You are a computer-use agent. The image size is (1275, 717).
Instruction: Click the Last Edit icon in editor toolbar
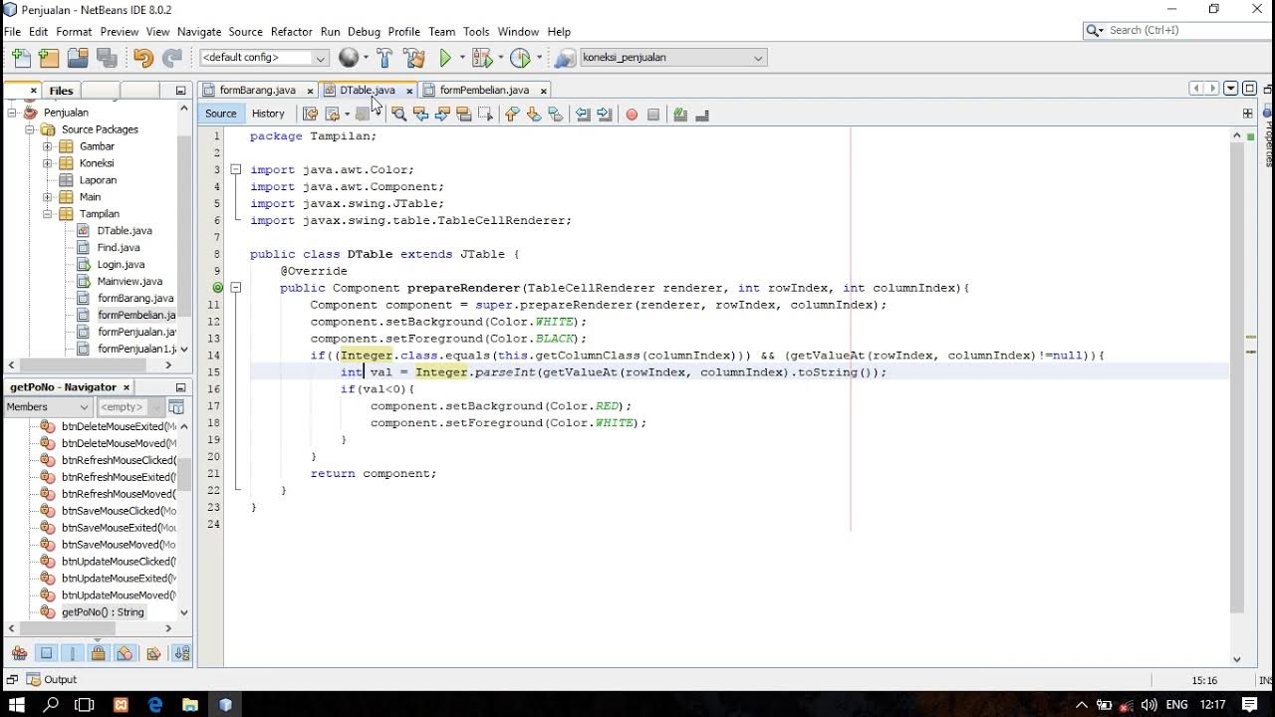pyautogui.click(x=311, y=115)
